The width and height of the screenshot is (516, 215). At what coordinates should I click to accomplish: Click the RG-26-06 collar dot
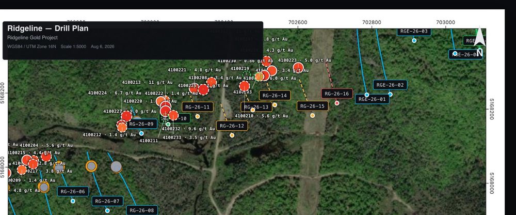73,201
